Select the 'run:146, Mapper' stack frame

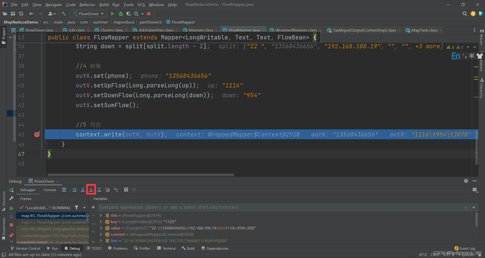tap(53, 229)
